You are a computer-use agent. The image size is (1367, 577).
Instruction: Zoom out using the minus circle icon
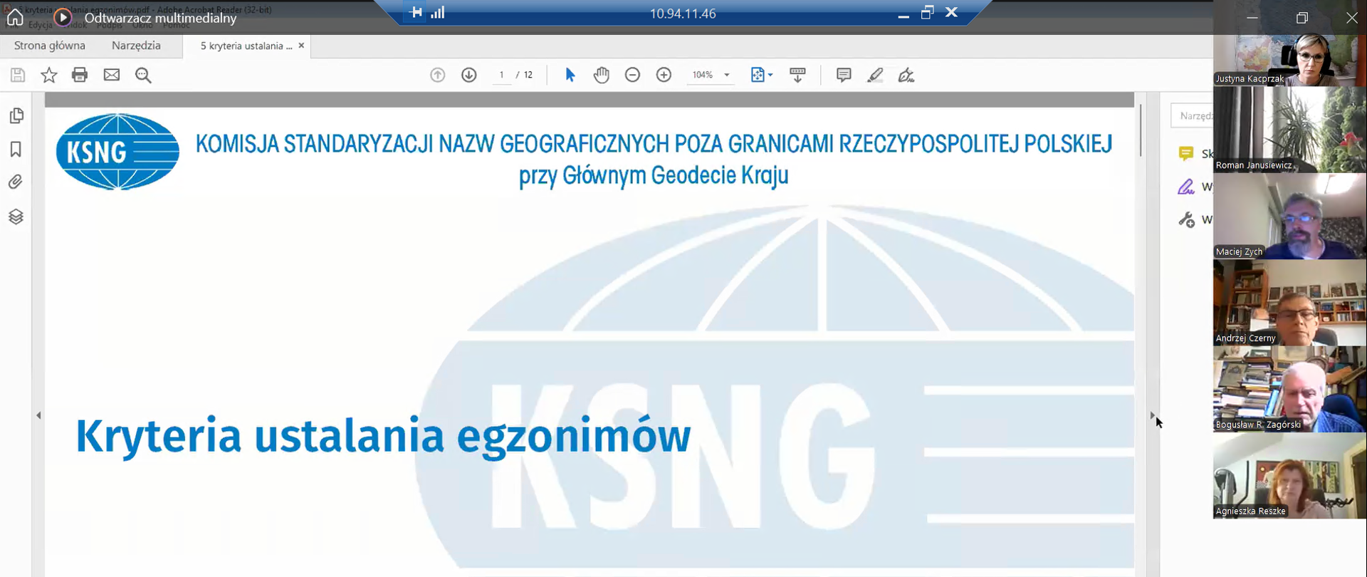tap(632, 75)
